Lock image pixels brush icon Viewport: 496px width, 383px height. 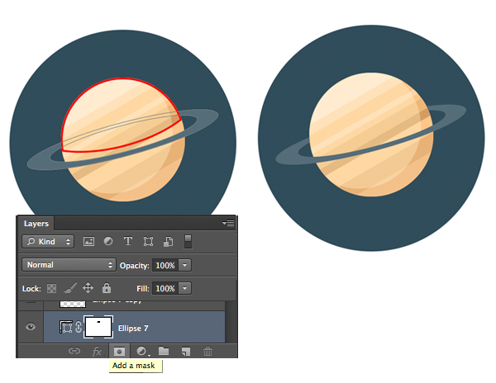[x=70, y=288]
